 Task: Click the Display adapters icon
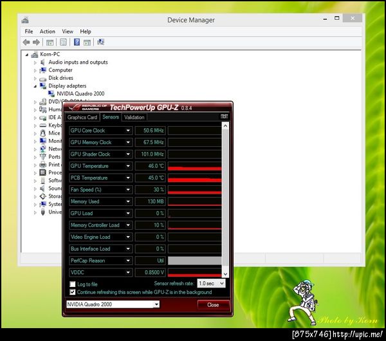(x=43, y=86)
